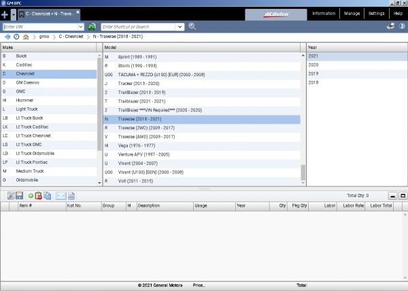Click the ACDelco logo tab
Image resolution: width=408 pixels, height=291 pixels.
click(276, 14)
